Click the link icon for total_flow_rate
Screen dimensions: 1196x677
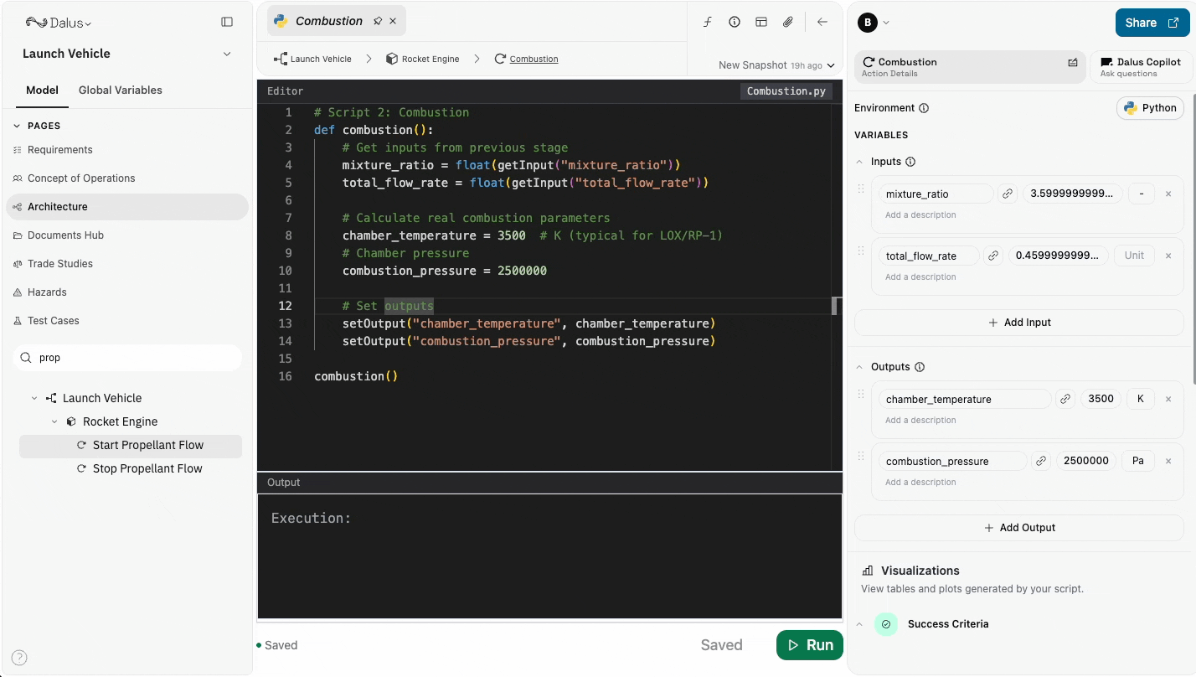(x=993, y=256)
